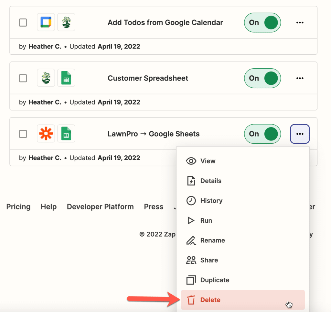Click the tree app icon in Add Todos row

click(66, 22)
